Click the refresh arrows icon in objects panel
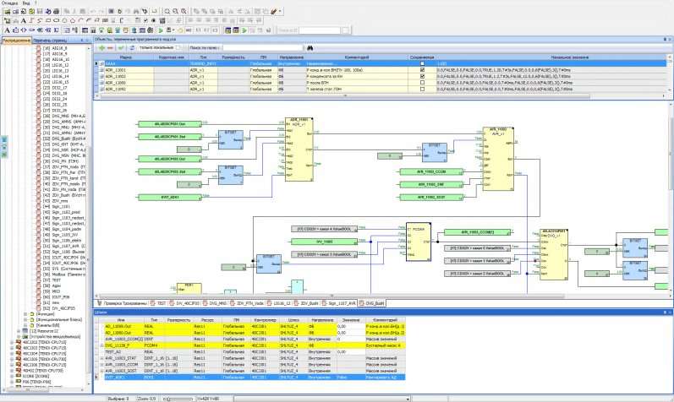674x402 pixels. [132, 47]
